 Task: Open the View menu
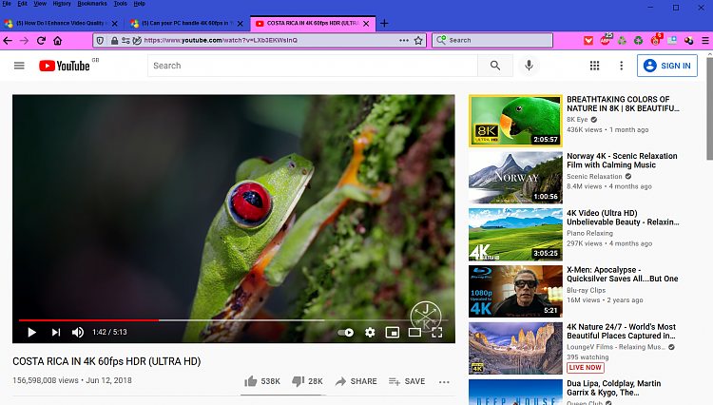coord(40,4)
